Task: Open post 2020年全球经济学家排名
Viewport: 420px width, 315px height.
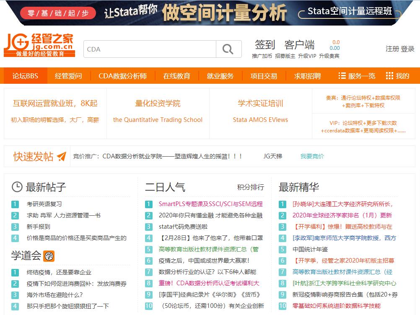Action: (x=342, y=215)
